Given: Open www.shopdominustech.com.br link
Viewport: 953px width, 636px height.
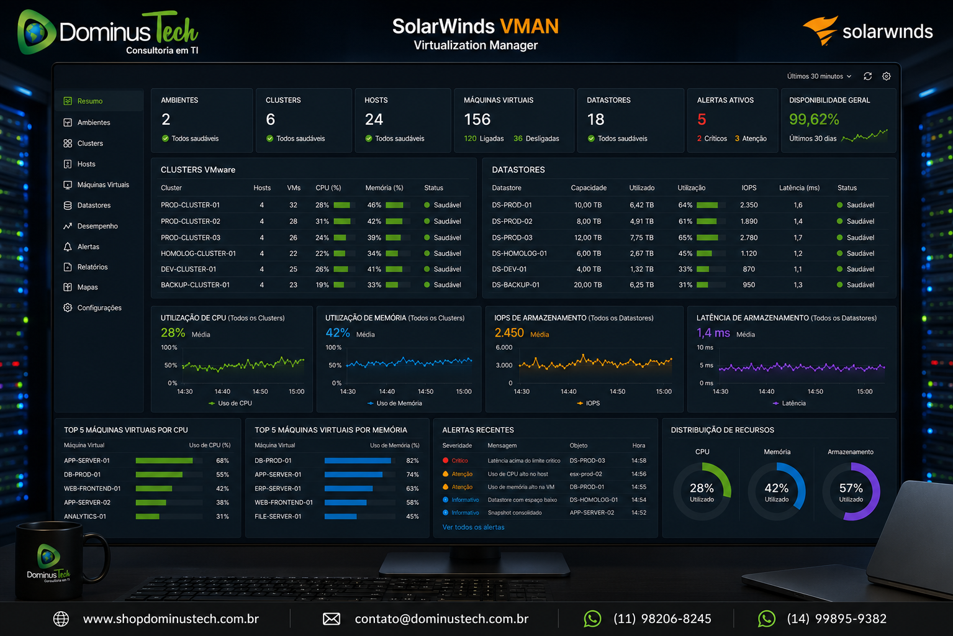Looking at the screenshot, I should click(x=171, y=619).
